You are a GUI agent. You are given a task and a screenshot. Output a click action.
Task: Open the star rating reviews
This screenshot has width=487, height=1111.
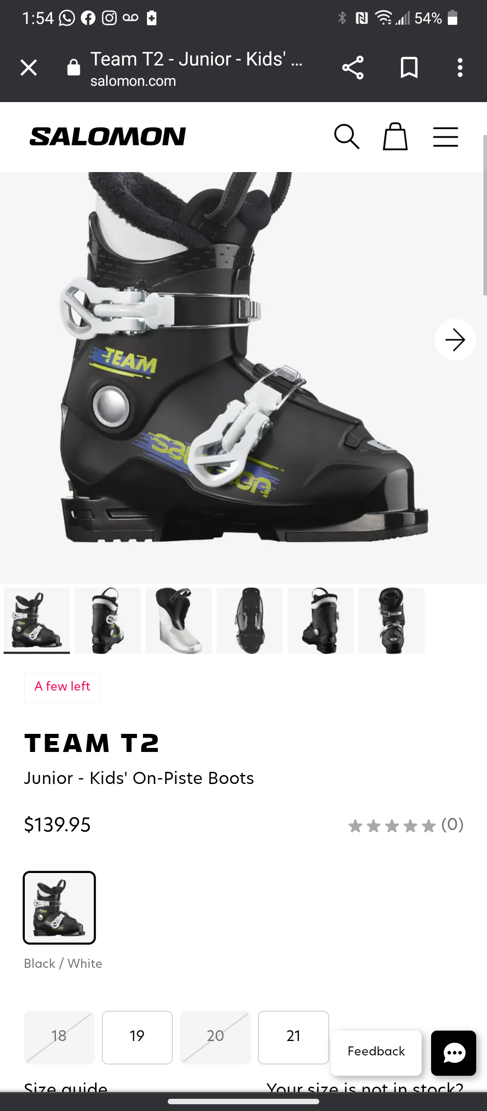click(x=406, y=826)
